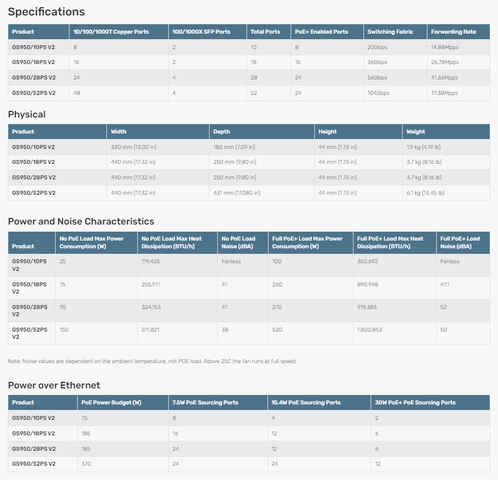Click the 104Gbps switching fabric cell
Screen dimensions: 498x480
click(378, 93)
